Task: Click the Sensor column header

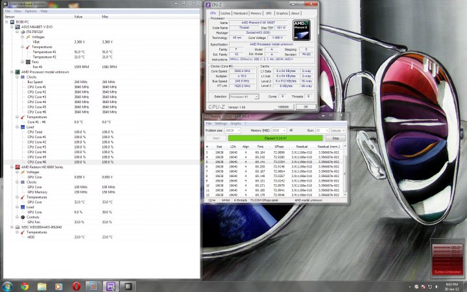Action: (x=10, y=17)
